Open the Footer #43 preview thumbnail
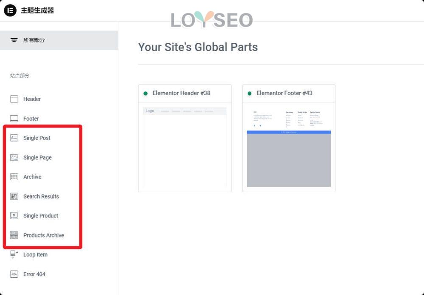 pos(289,147)
